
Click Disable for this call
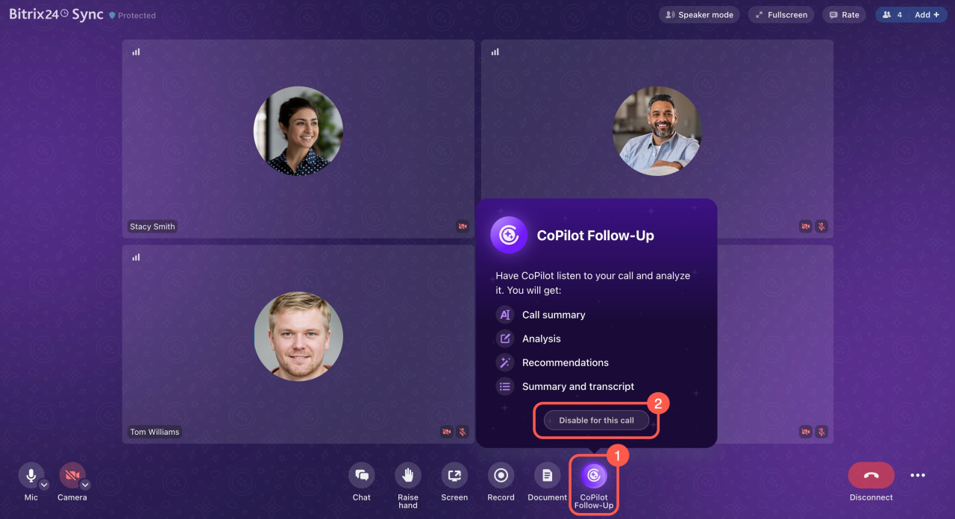click(x=596, y=421)
